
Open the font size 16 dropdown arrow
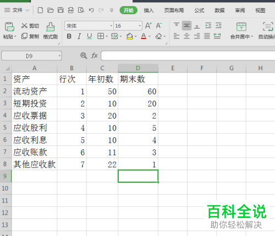click(x=140, y=26)
